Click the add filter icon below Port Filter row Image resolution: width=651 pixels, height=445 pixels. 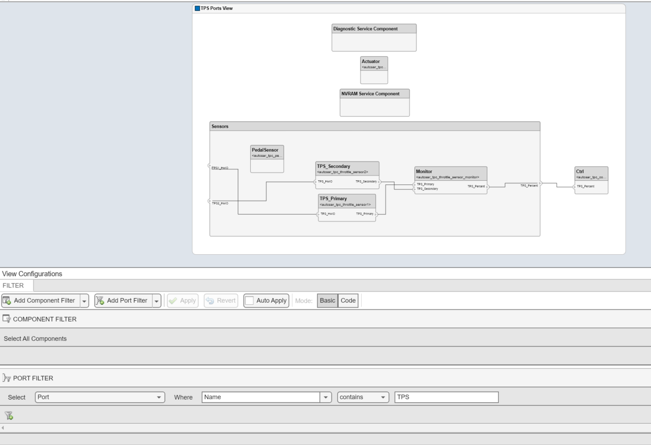pos(9,415)
